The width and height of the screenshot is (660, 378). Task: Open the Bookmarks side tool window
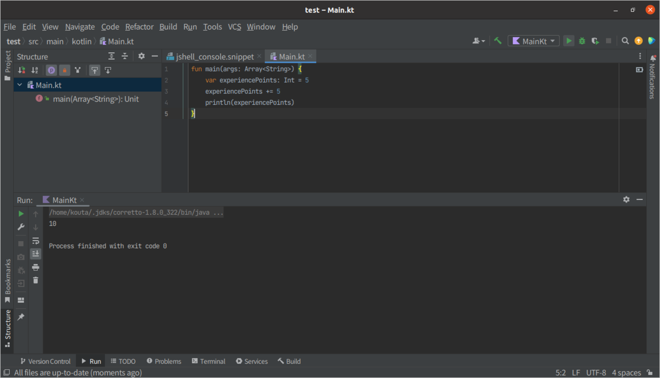(7, 281)
